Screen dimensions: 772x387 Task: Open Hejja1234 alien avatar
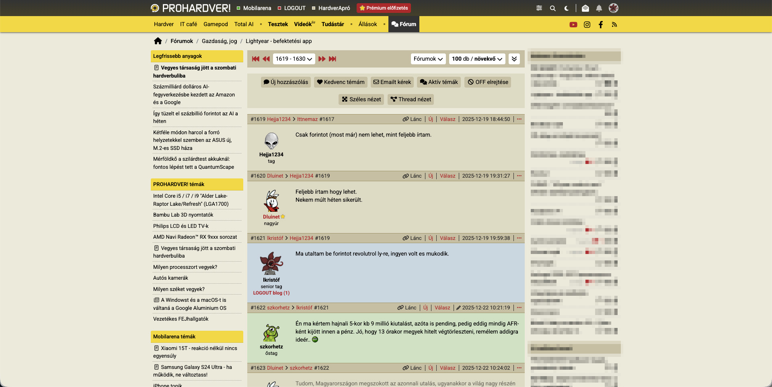271,141
